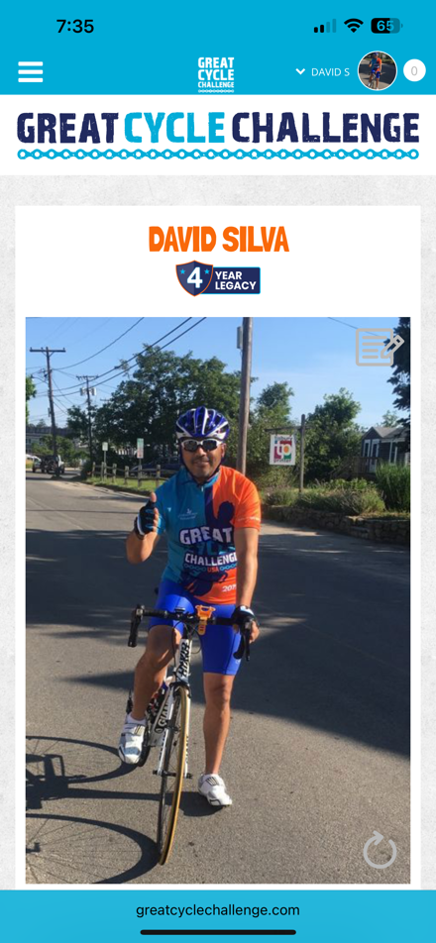This screenshot has height=943, width=436.
Task: Select the DAVID SILVA name heading
Action: click(218, 239)
